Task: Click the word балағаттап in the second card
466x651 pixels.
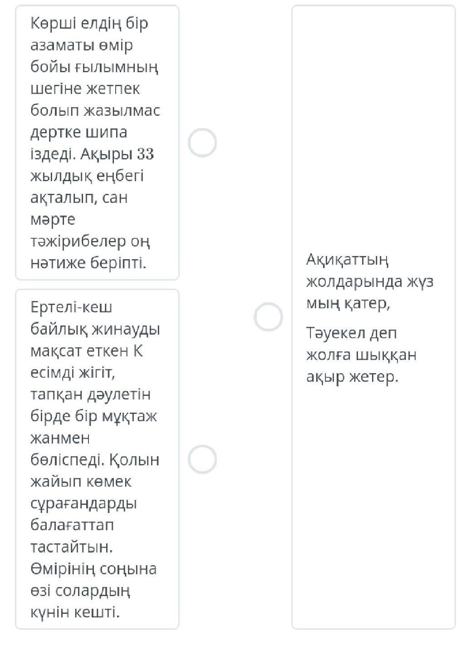Action: [73, 525]
